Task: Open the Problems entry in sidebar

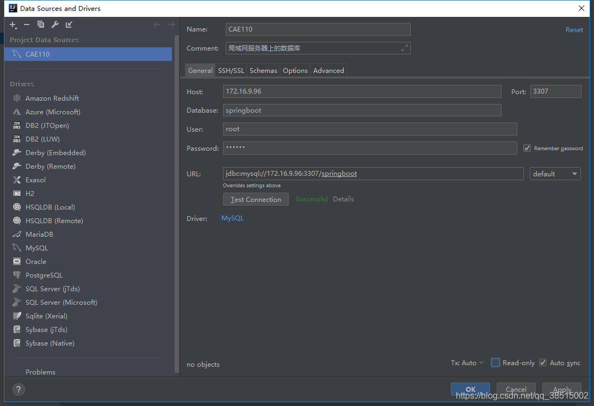Action: point(41,372)
